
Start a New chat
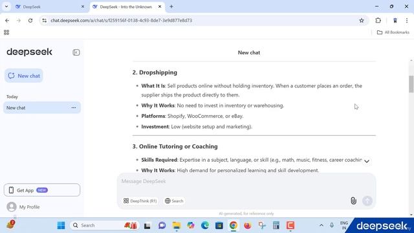[24, 76]
